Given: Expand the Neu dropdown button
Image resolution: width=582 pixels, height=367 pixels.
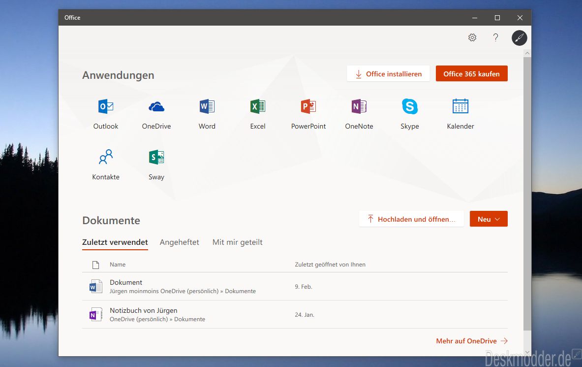Looking at the screenshot, I should [x=489, y=219].
